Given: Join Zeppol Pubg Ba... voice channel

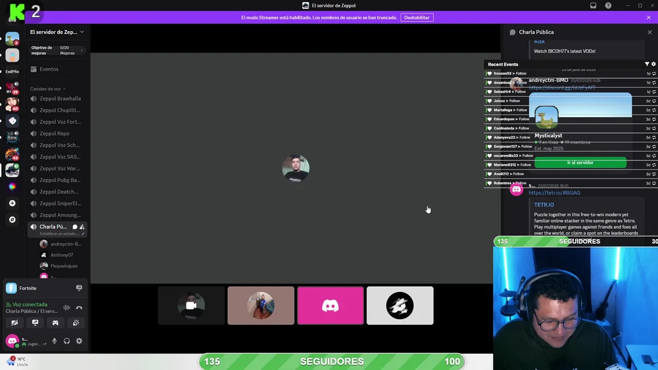Looking at the screenshot, I should point(58,180).
